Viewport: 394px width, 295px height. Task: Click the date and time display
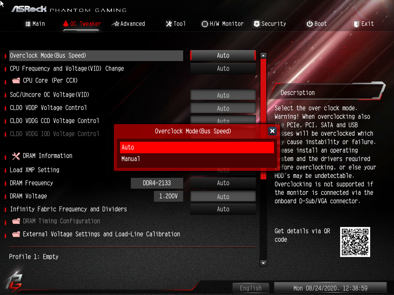coord(330,288)
